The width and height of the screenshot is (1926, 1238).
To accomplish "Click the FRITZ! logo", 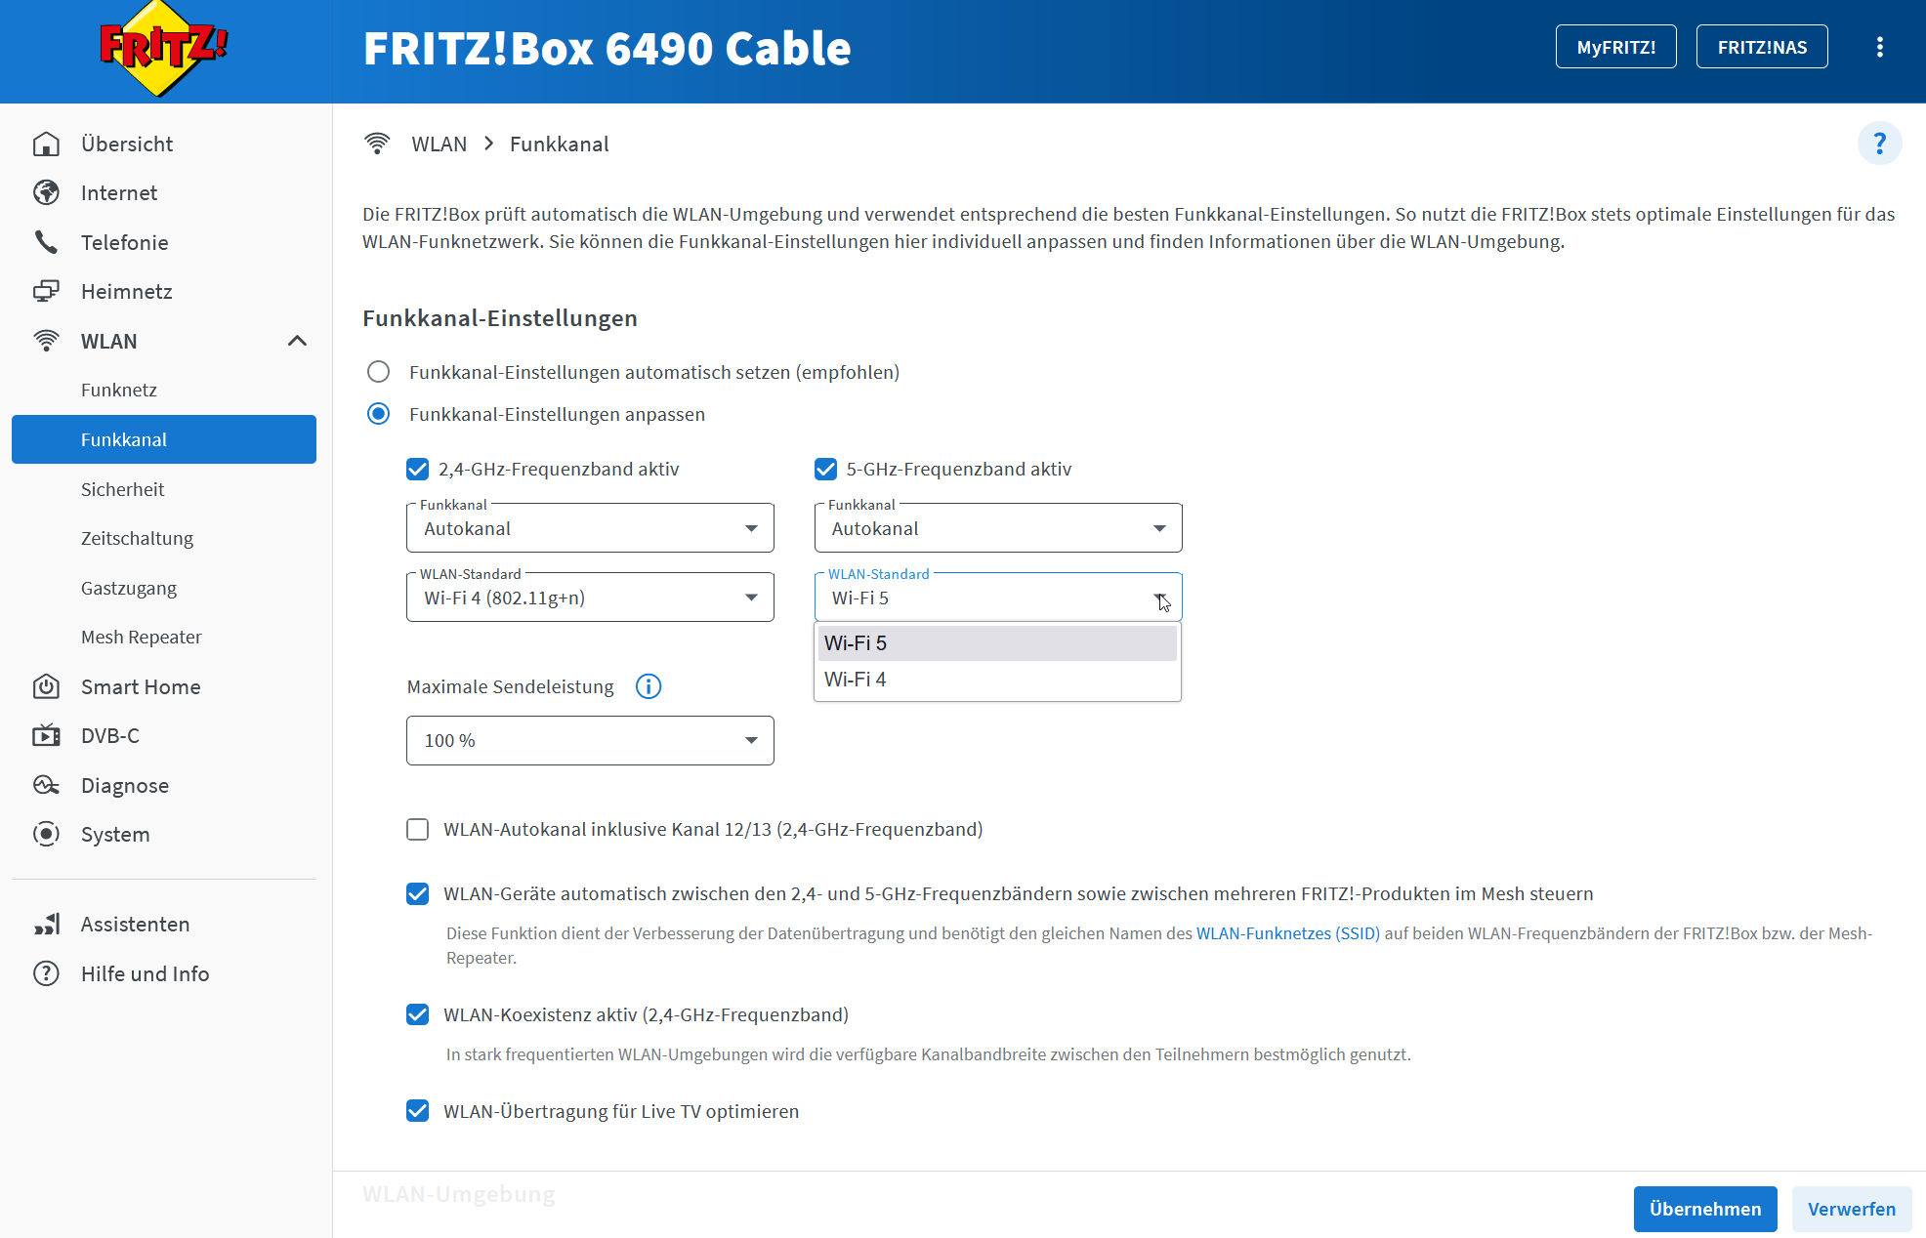I will click(x=163, y=49).
